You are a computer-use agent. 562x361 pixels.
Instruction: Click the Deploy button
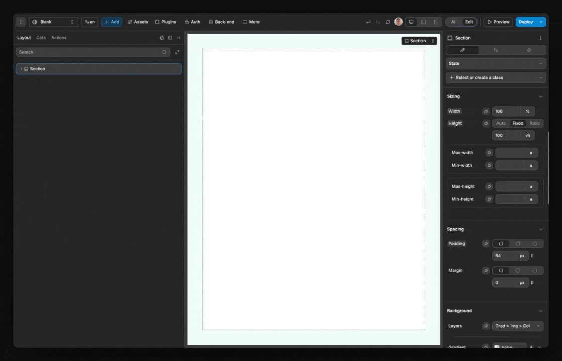pos(525,22)
